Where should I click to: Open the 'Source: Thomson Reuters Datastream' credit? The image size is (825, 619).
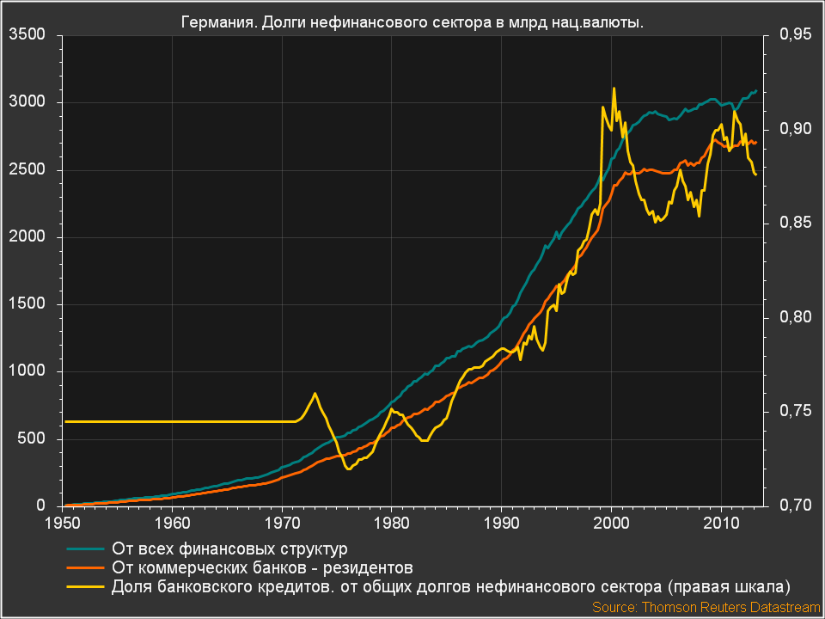pyautogui.click(x=706, y=608)
